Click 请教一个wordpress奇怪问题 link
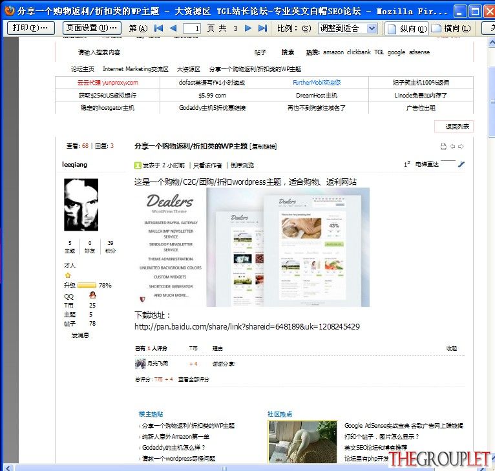This screenshot has width=495, height=471. (178, 458)
